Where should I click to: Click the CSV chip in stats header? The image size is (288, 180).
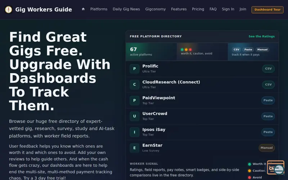click(x=237, y=50)
